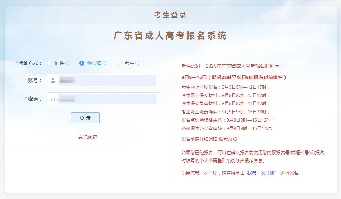The image size is (341, 199).
Task: Select the 证件号 verification radio button
Action: click(49, 63)
